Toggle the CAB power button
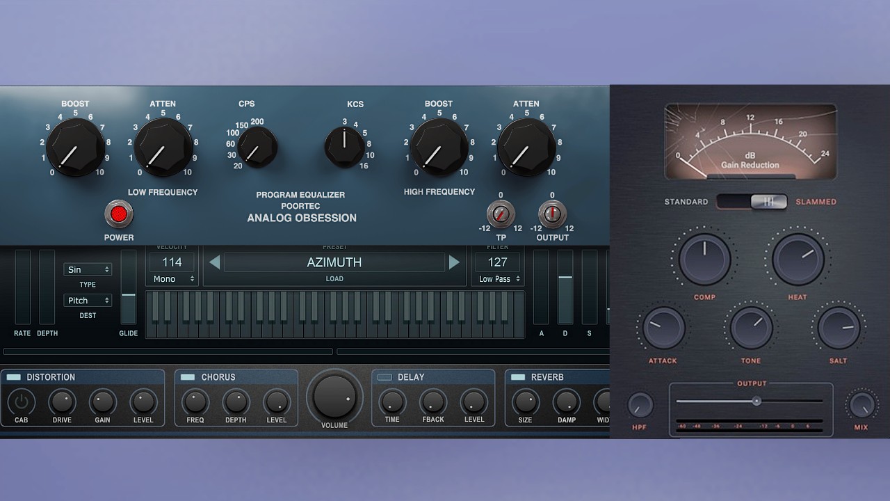Image resolution: width=890 pixels, height=501 pixels. coord(22,401)
